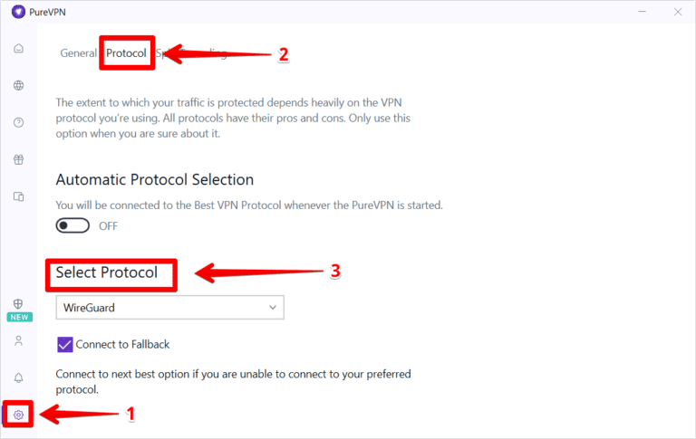Open the shield globe icon marked NEW

point(18,305)
